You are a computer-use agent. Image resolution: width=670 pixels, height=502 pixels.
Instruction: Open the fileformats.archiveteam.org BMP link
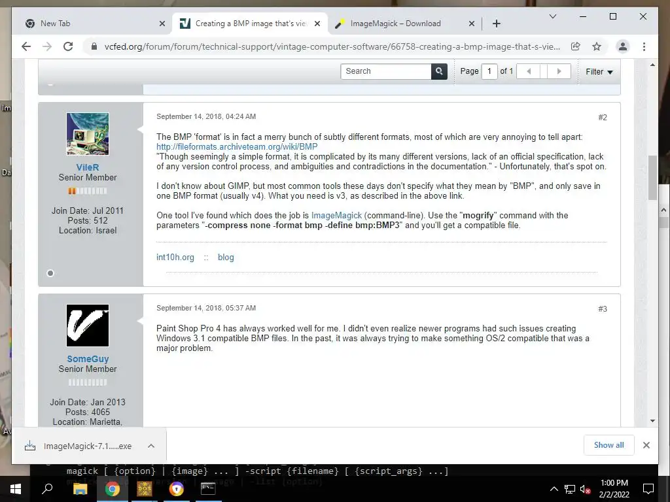pyautogui.click(x=237, y=147)
